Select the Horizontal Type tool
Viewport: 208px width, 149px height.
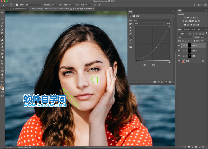click(2, 64)
